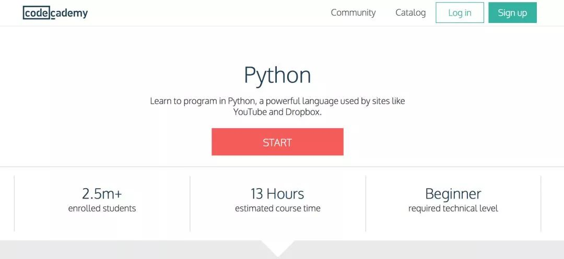Screen dimensions: 564x259
Task: Click the word YouTube in the description
Action: [x=250, y=112]
